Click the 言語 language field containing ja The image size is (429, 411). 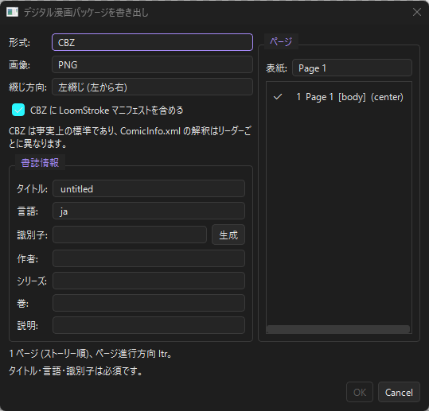click(x=149, y=211)
